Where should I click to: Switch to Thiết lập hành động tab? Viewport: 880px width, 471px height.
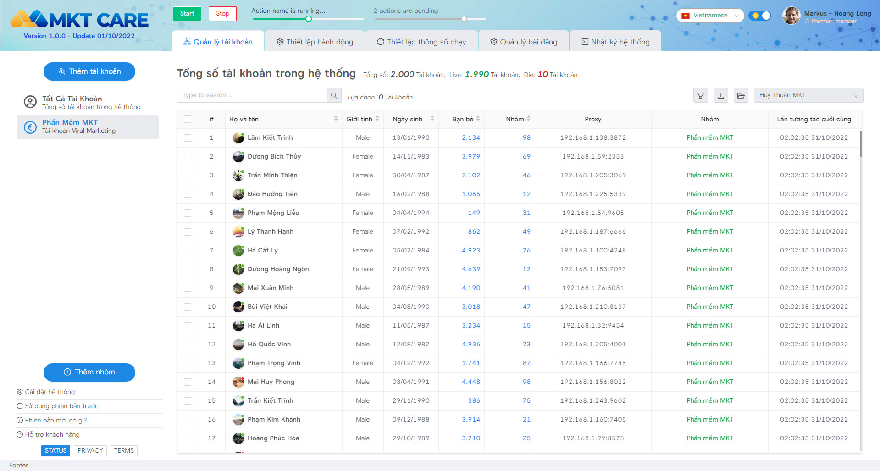pyautogui.click(x=315, y=42)
